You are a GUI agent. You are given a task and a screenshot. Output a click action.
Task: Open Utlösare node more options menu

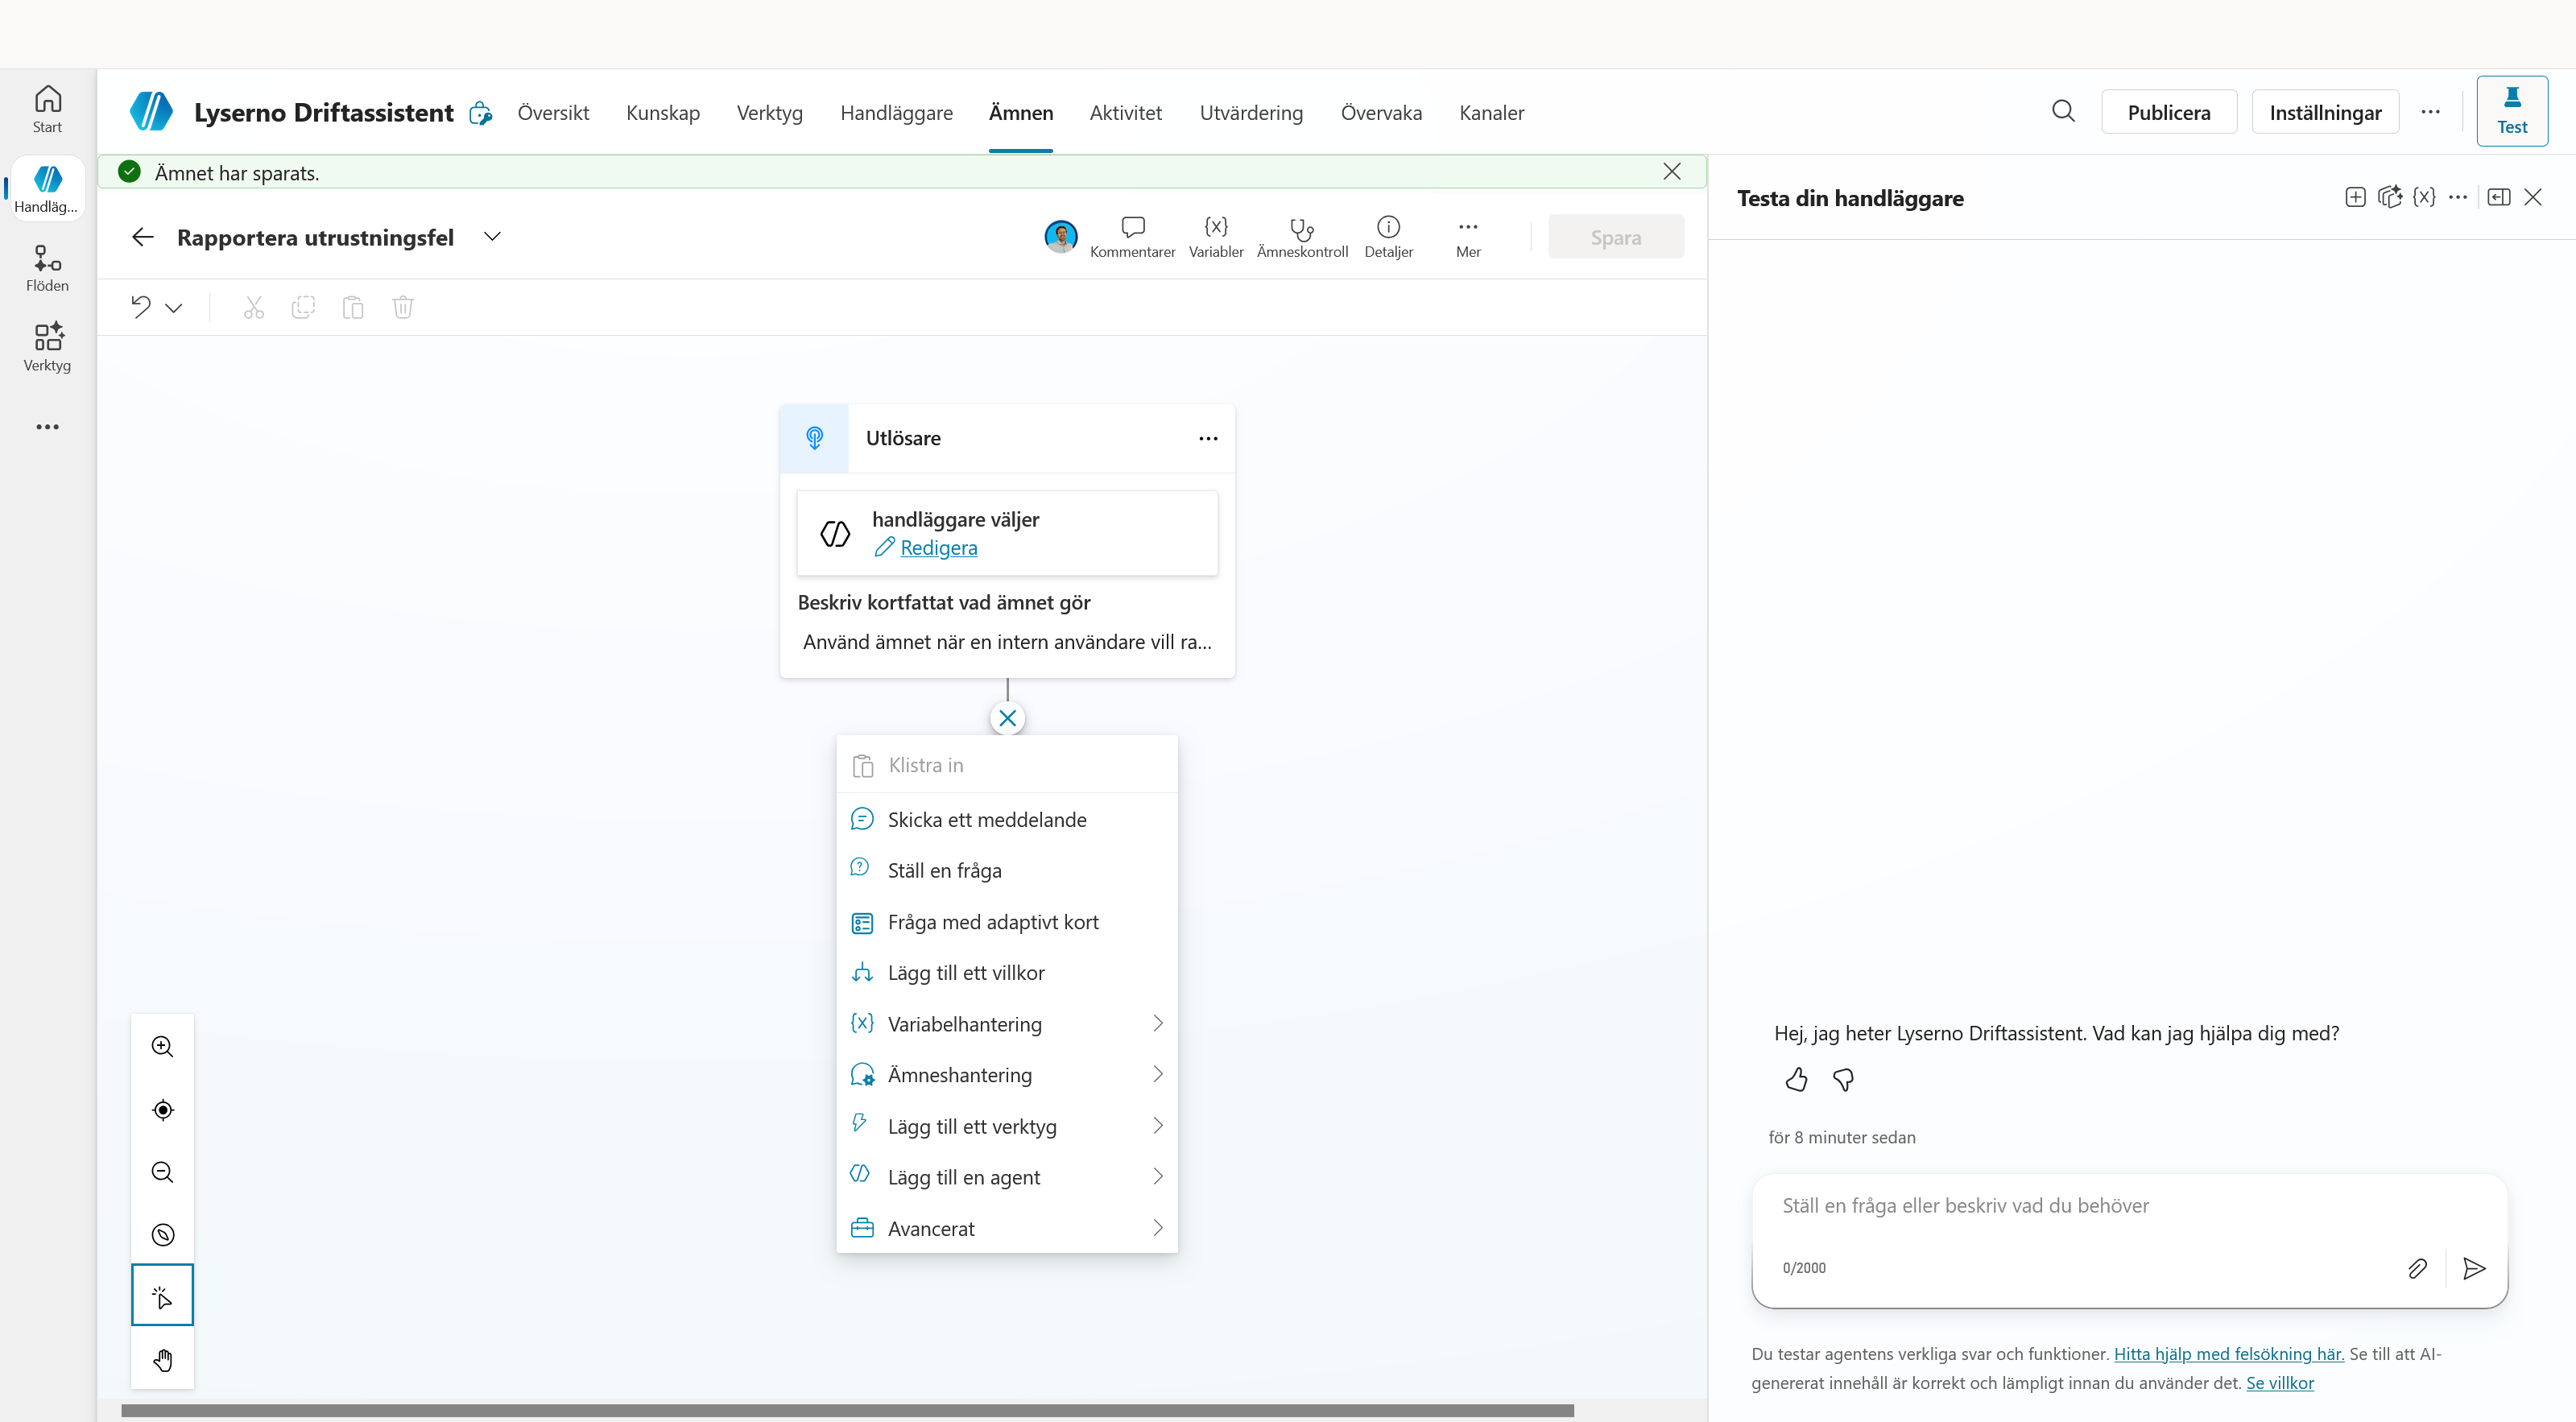coord(1208,438)
